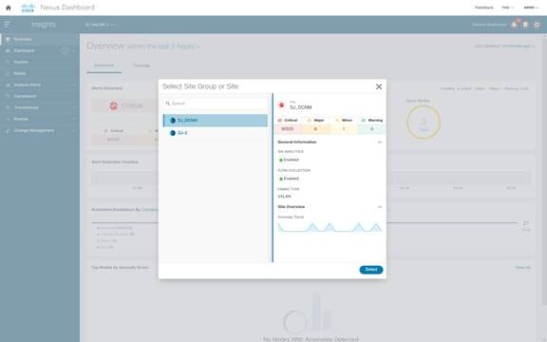The width and height of the screenshot is (547, 342).
Task: Click the red Critical pulse icon in Alerts Summary
Action: (x=114, y=105)
